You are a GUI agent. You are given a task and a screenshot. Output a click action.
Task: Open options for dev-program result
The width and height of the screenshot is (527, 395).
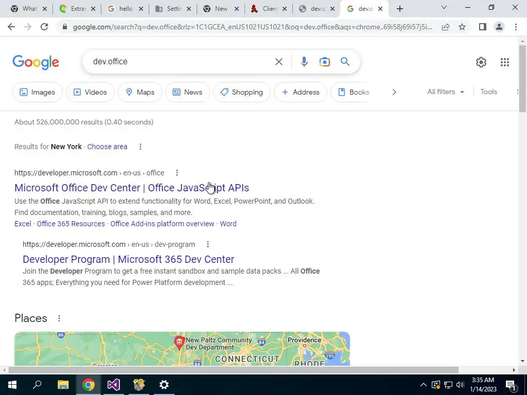pyautogui.click(x=208, y=244)
